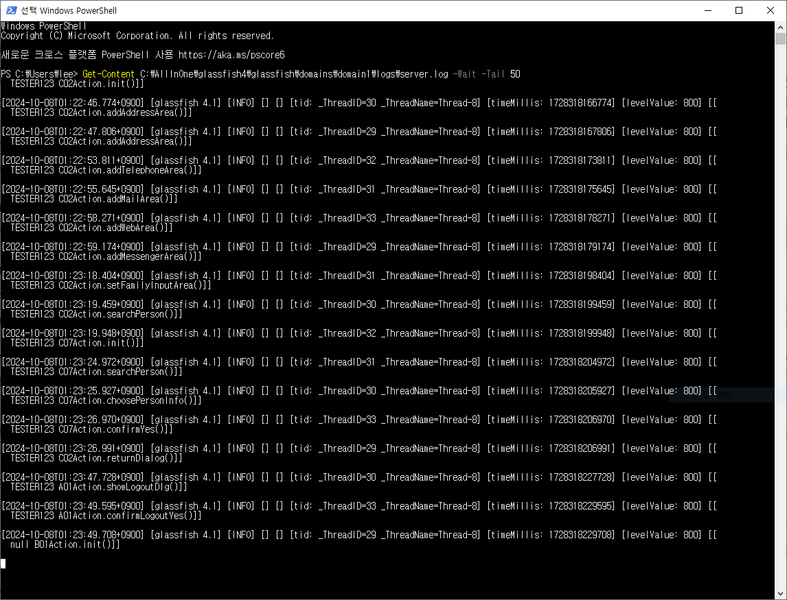Click the https://aka.ms/pscore6 URL text

[x=232, y=55]
